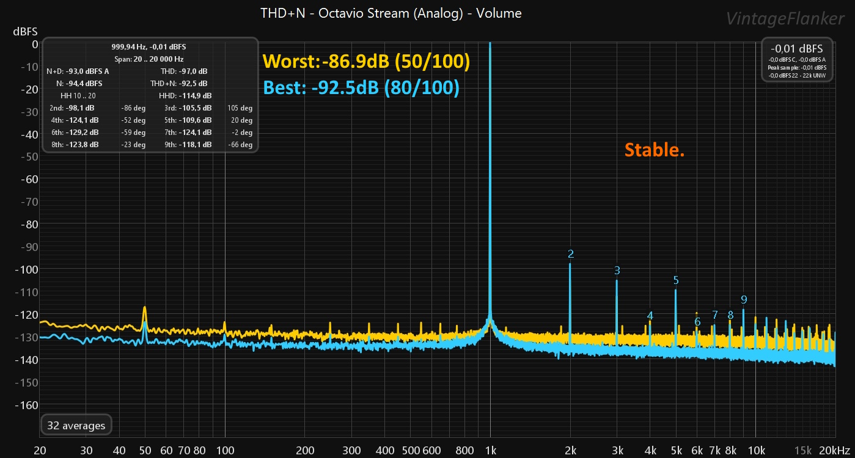Click the "10k" frequency axis label
The image size is (855, 458).
(756, 451)
